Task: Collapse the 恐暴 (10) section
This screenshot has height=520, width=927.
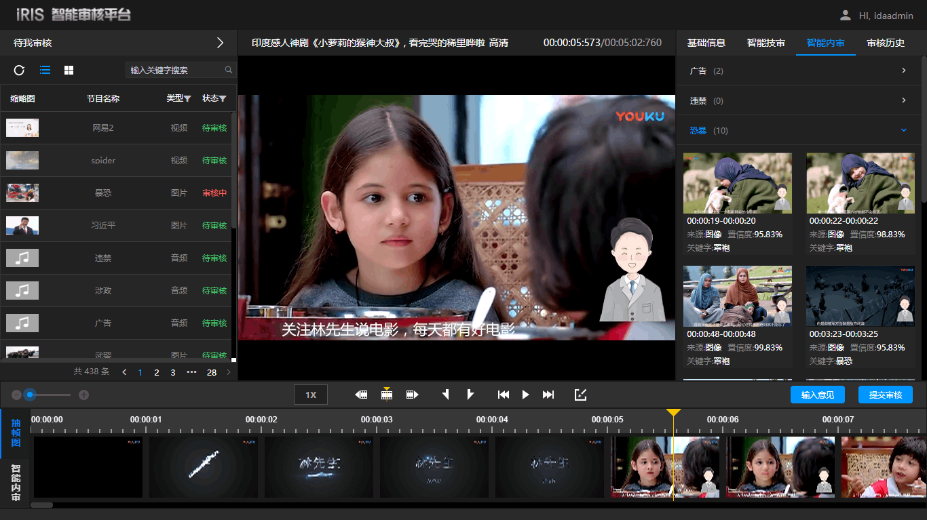Action: [799, 130]
